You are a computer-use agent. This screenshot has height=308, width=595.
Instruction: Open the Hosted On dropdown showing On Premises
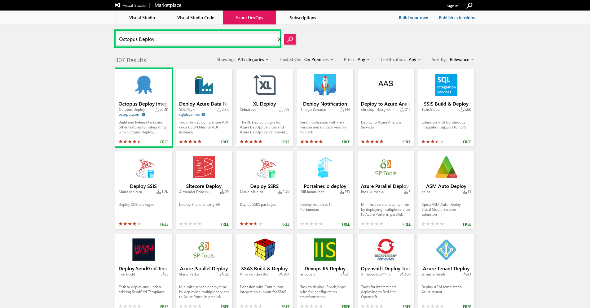click(319, 59)
